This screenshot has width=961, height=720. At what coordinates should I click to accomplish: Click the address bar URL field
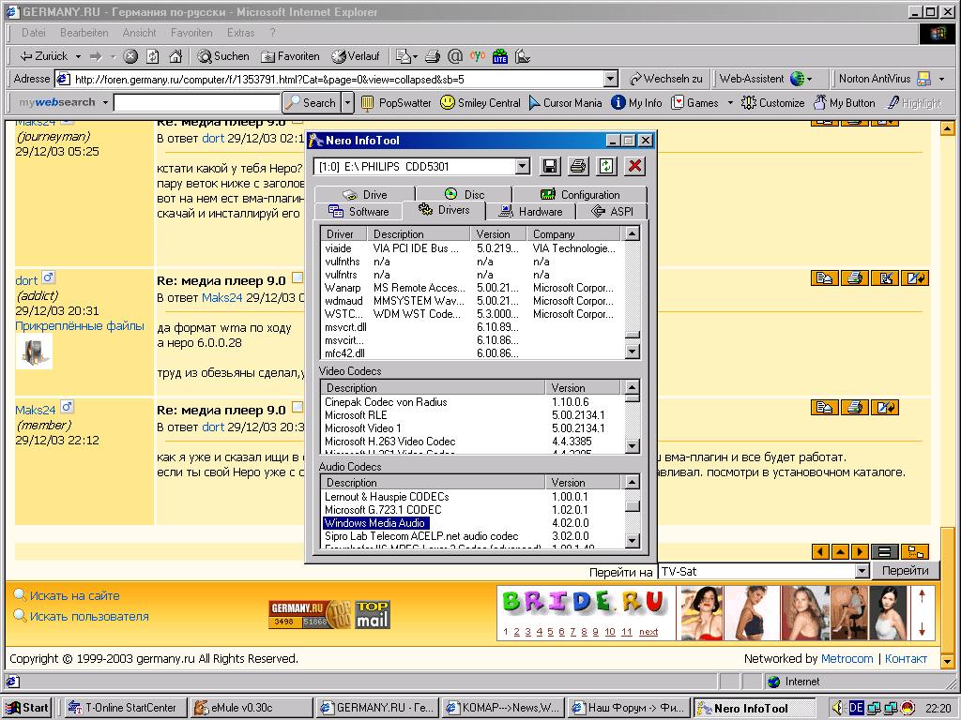337,80
